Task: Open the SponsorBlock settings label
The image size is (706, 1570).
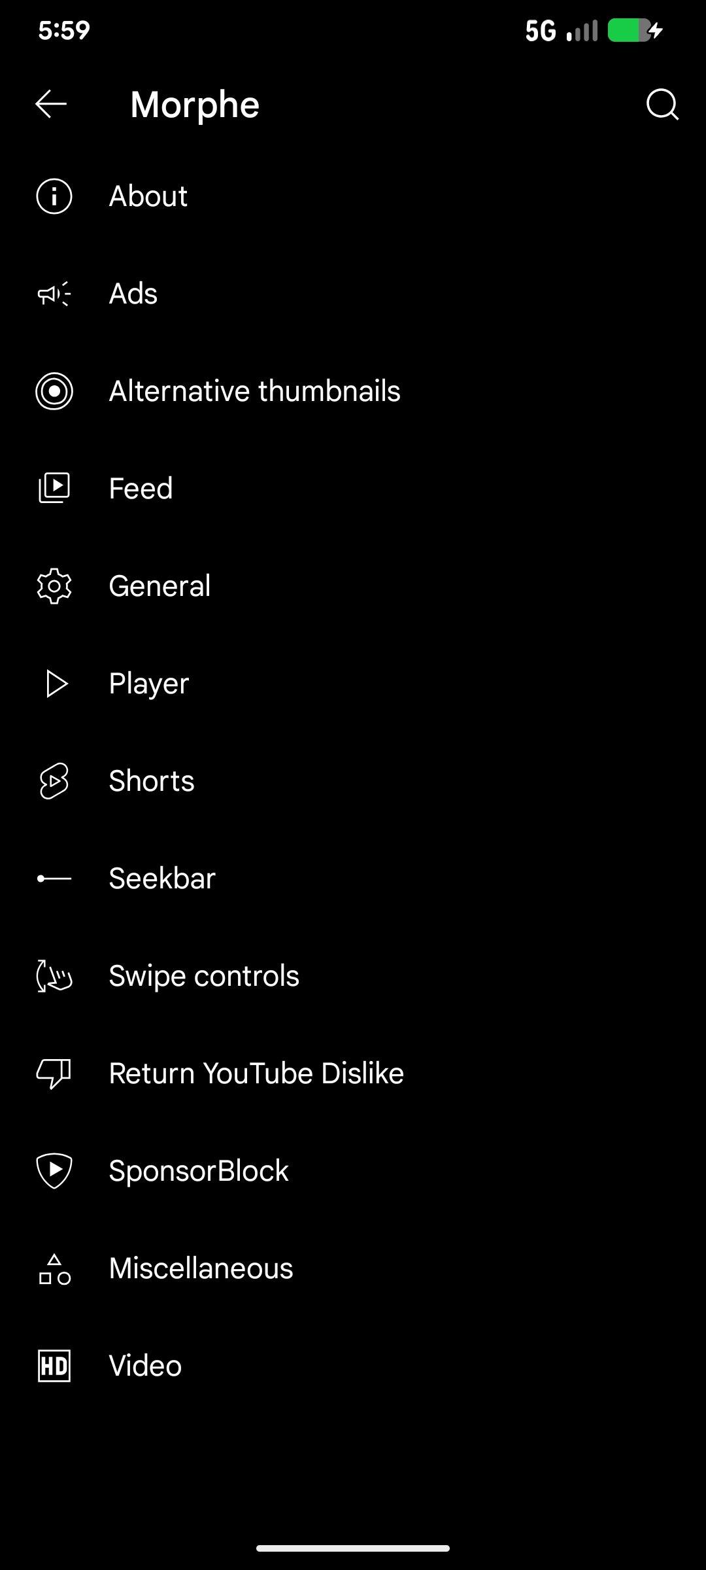Action: click(199, 1171)
